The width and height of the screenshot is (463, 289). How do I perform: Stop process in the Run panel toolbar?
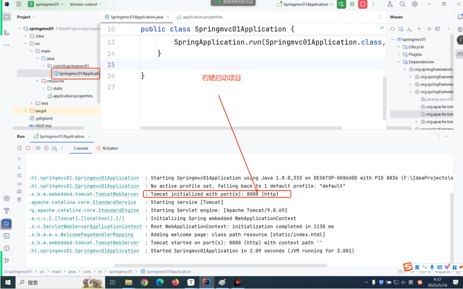(x=28, y=148)
